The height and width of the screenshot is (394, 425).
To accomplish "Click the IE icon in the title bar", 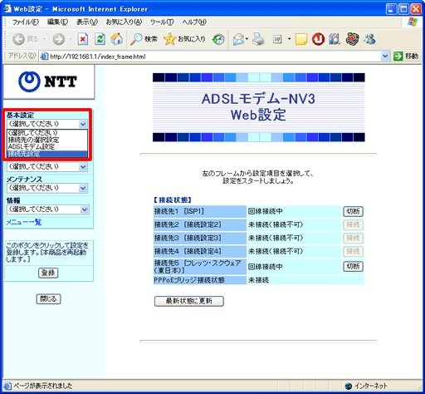I will coord(7,9).
